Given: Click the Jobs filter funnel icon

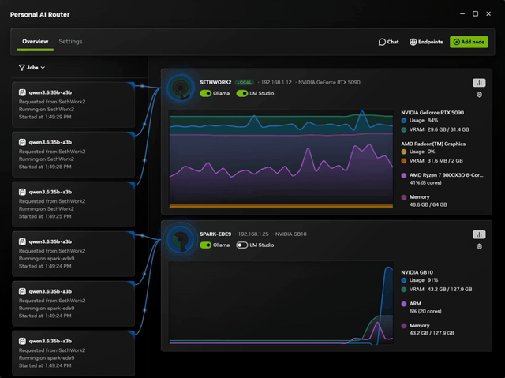Looking at the screenshot, I should pos(21,68).
